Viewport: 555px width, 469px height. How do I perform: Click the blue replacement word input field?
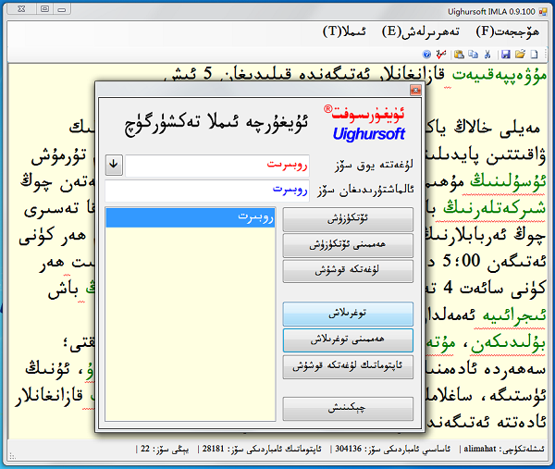click(x=207, y=191)
